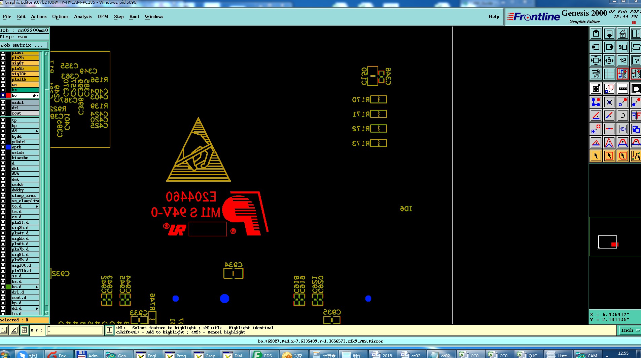This screenshot has height=358, width=641.
Task: Click green color swatch of bo.d layer
Action: point(8,287)
